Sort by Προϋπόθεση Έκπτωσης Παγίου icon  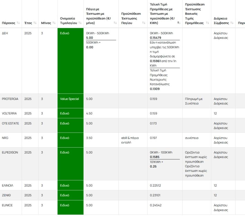pos(144,23)
